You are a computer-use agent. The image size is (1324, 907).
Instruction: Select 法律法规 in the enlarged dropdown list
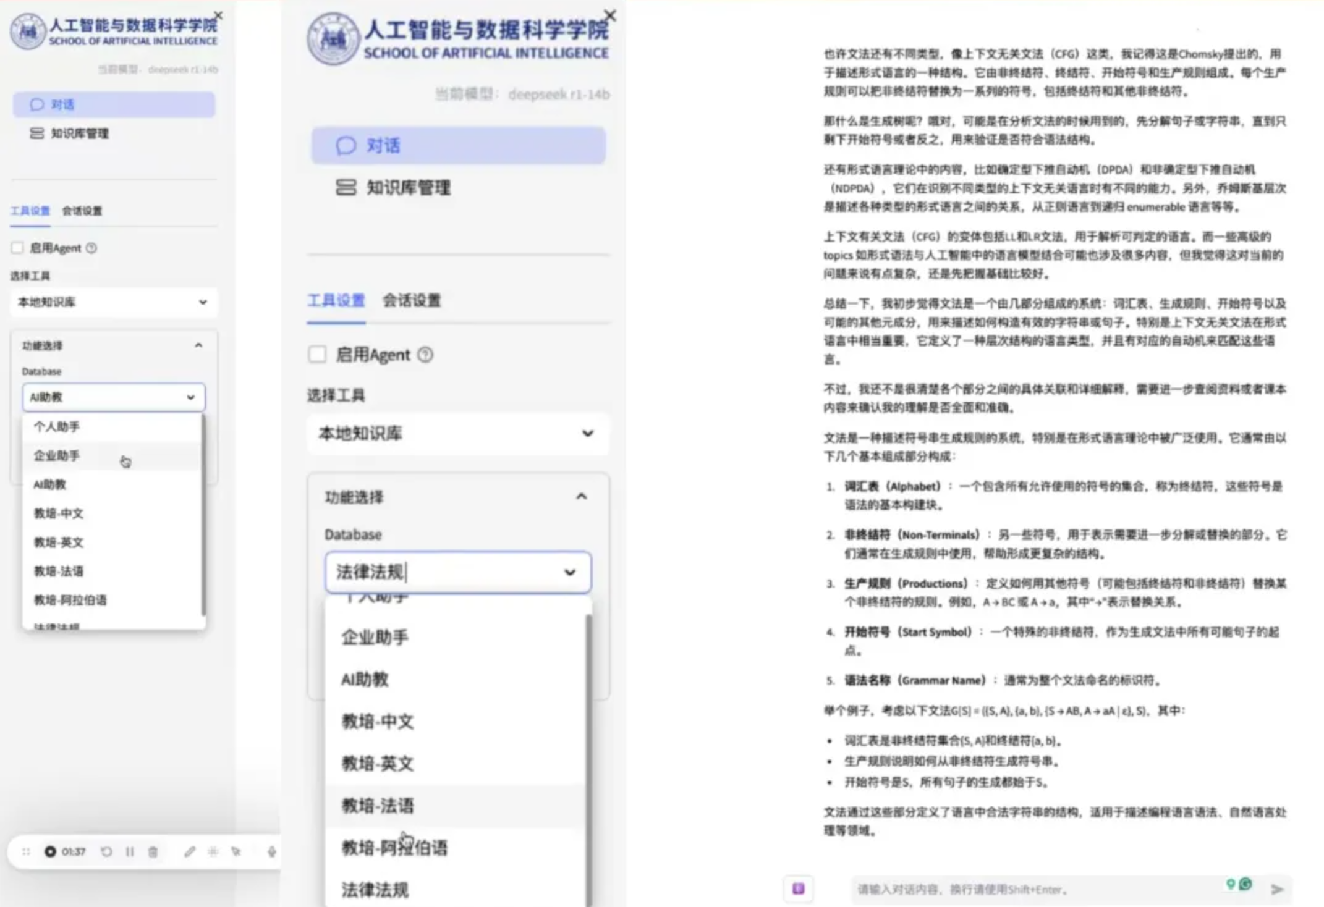(x=456, y=890)
